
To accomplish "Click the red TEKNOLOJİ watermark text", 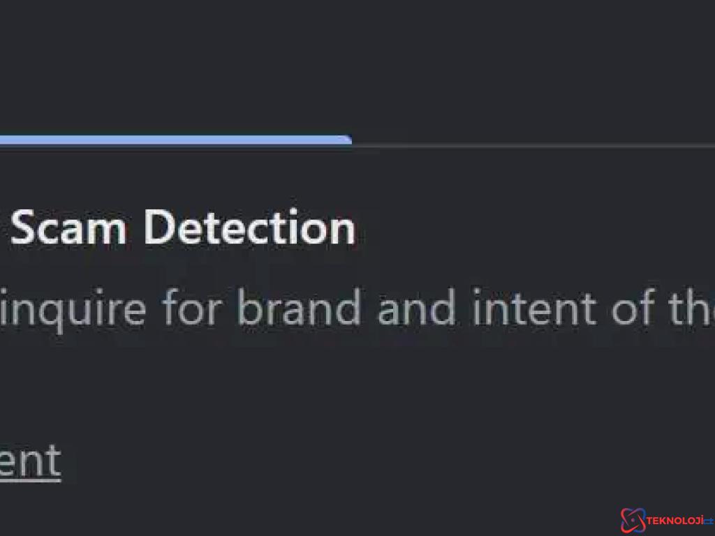I will point(675,521).
